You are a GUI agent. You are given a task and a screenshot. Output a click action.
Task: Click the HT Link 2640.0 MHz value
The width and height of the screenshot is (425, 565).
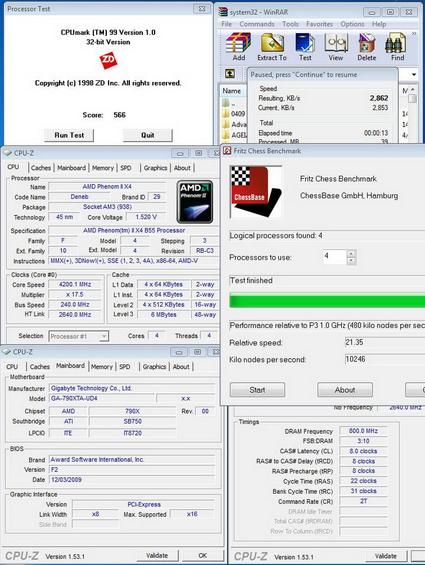pos(75,314)
